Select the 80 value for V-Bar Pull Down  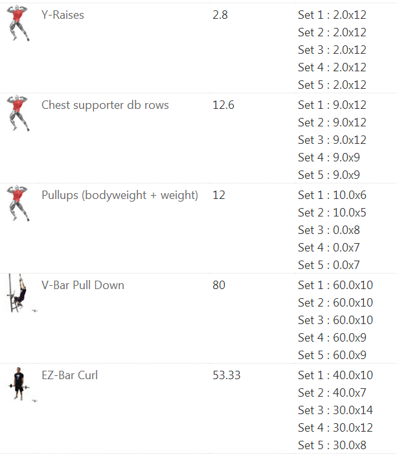[x=219, y=285]
